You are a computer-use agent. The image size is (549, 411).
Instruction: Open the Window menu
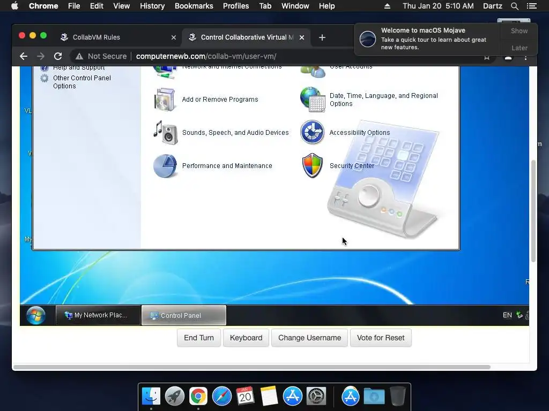pos(295,6)
